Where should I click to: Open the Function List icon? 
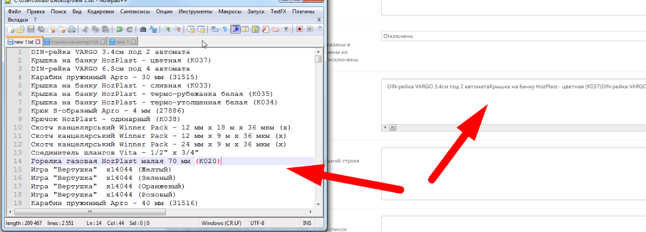click(x=265, y=29)
